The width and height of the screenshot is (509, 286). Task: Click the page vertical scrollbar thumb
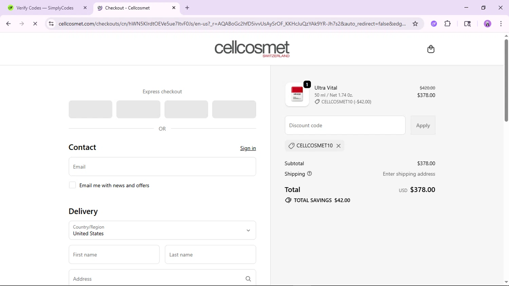coord(506,80)
